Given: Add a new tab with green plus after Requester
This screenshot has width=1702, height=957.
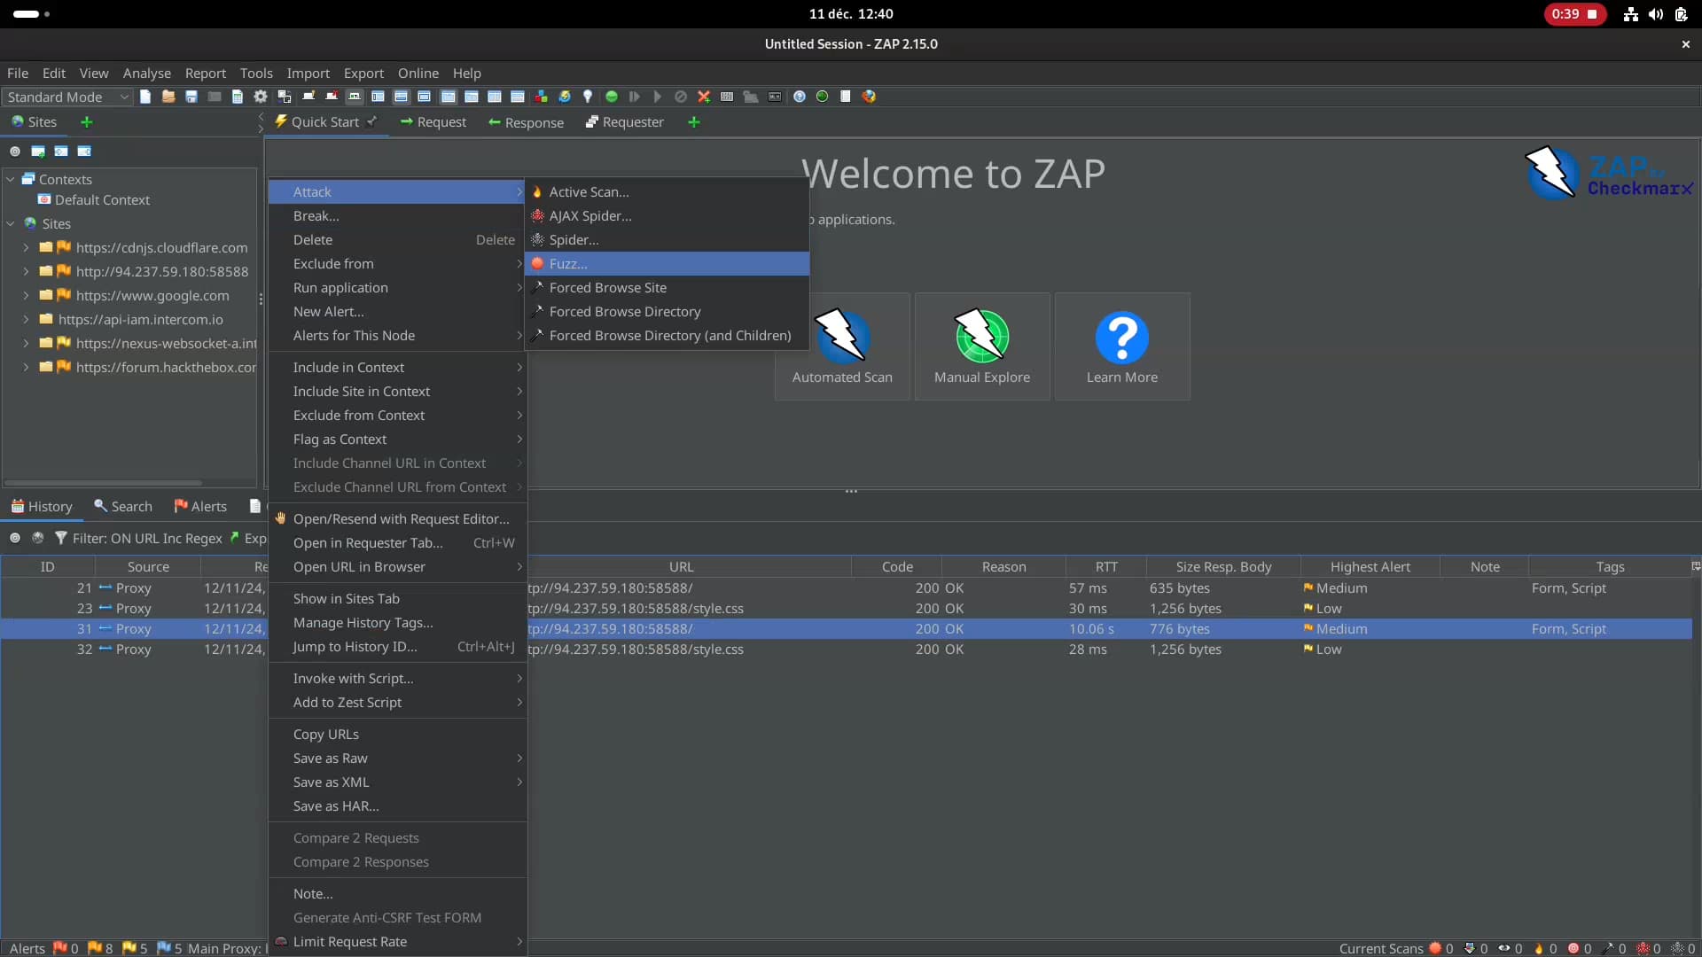Looking at the screenshot, I should (694, 122).
